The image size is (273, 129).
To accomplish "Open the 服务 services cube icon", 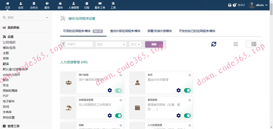I will [x=47, y=3].
